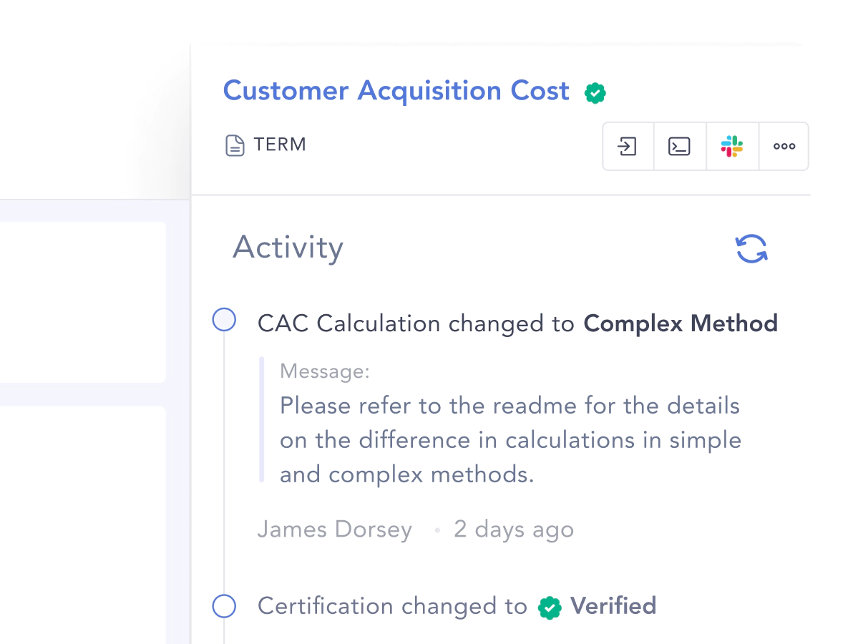Screen dimensions: 853x644
Task: Click the Message label in the activity
Action: click(325, 371)
